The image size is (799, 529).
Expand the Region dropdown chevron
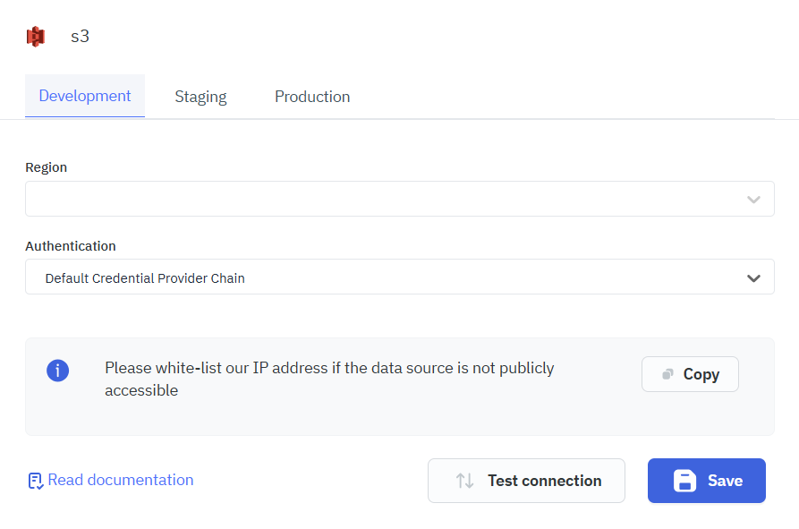click(753, 198)
